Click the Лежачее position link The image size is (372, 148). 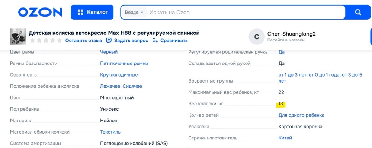pos(110,86)
